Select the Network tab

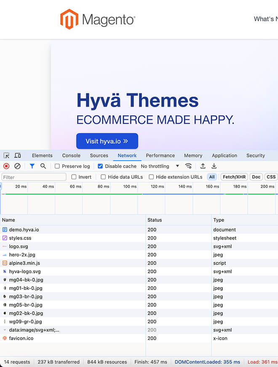[127, 155]
